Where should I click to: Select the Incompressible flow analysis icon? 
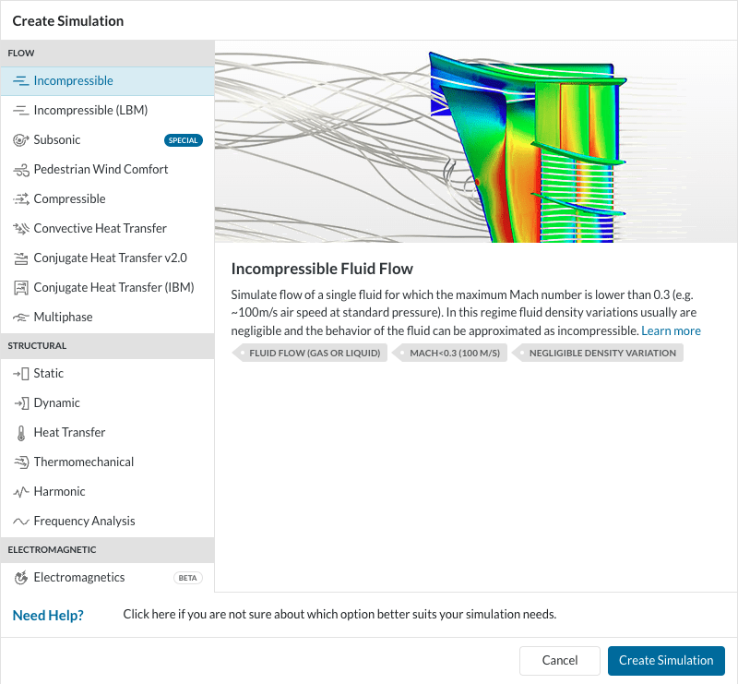click(x=18, y=81)
